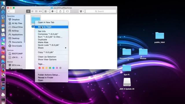Choose Make Alias from context menu
The width and height of the screenshot is (185, 104).
click(51, 42)
